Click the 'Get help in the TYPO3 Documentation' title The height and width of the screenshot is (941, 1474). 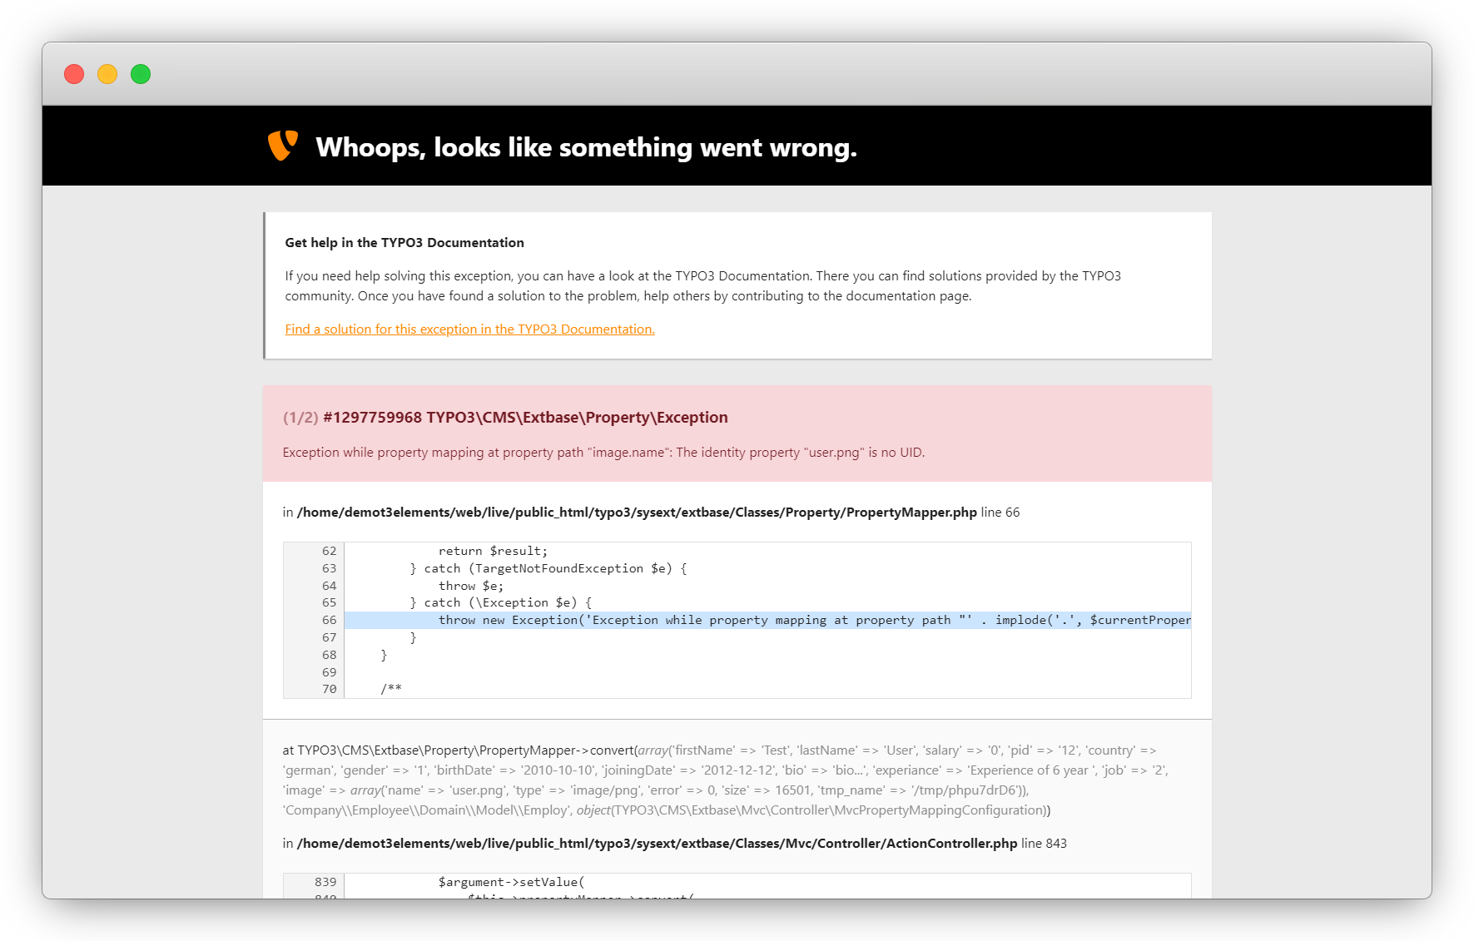pyautogui.click(x=404, y=243)
